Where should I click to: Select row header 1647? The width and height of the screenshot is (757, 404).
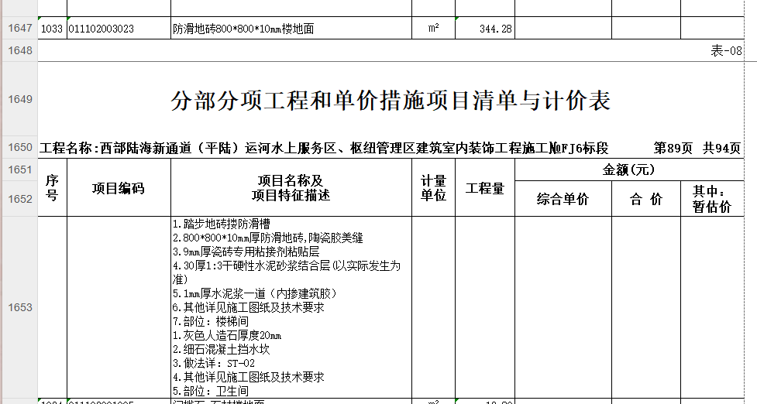pos(19,28)
